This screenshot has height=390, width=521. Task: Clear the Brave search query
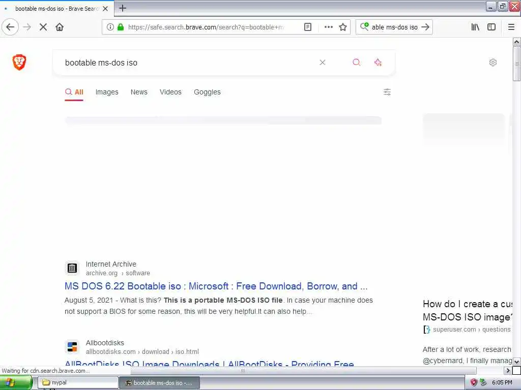tap(322, 62)
